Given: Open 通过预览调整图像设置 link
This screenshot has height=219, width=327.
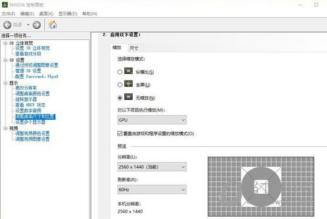Looking at the screenshot, I should pyautogui.click(x=37, y=65).
